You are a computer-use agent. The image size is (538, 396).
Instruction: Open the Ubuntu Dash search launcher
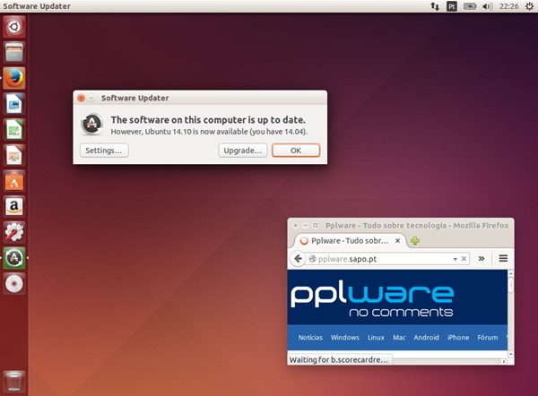pyautogui.click(x=14, y=27)
